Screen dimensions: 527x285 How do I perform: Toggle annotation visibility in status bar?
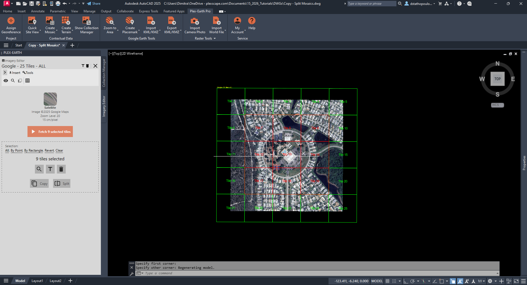[460, 281]
